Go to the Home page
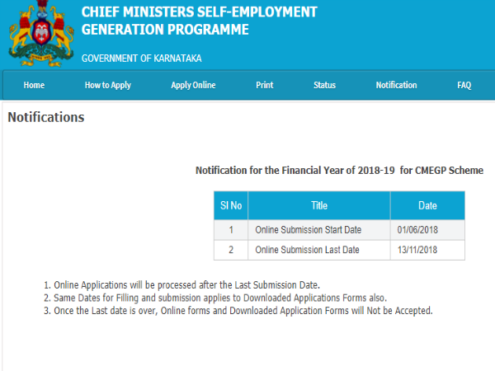The width and height of the screenshot is (495, 371). pyautogui.click(x=34, y=86)
